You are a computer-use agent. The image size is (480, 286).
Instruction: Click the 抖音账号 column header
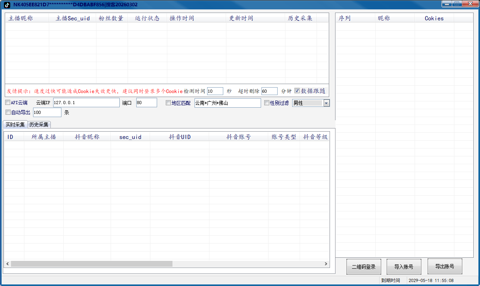coord(239,137)
